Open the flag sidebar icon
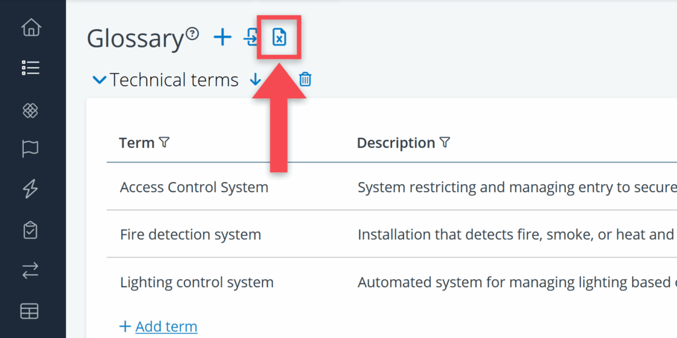This screenshot has height=338, width=677. coord(30,149)
